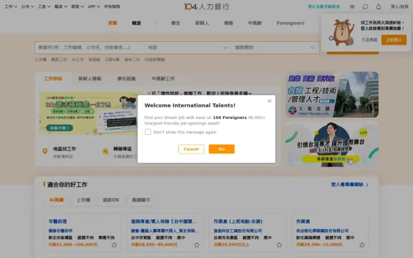This screenshot has width=413, height=258.
Task: Expand the APP top menu
Action: click(x=94, y=6)
